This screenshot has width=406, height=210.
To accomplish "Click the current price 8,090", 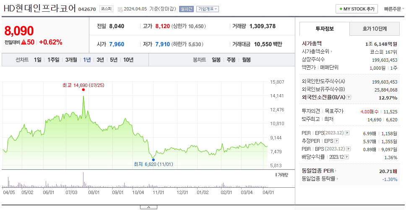I will pos(19,31).
